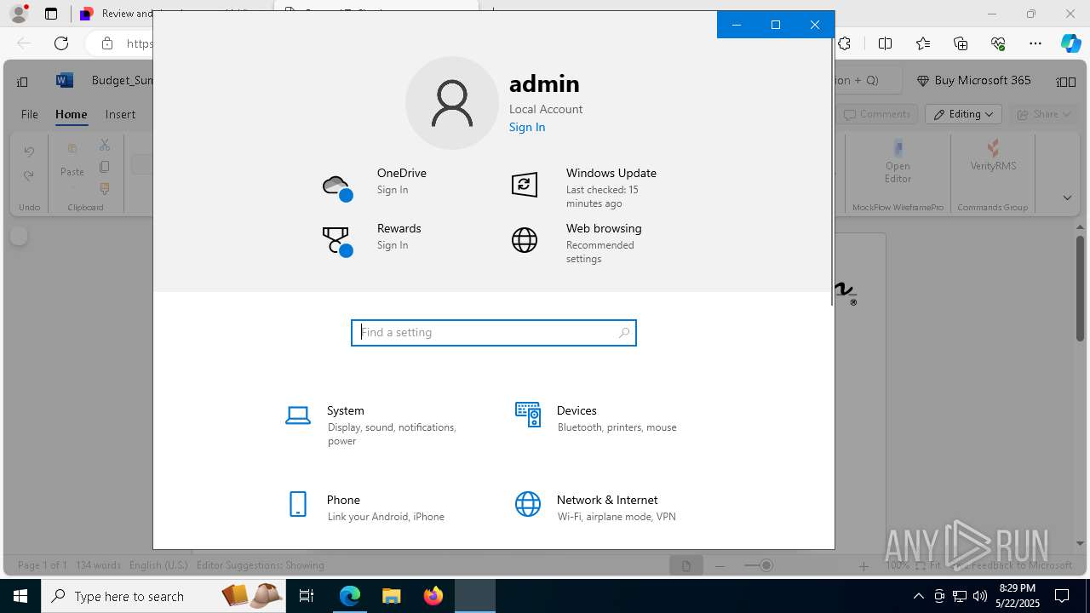Image resolution: width=1090 pixels, height=613 pixels.
Task: Show hidden system tray icons chevron
Action: [918, 596]
